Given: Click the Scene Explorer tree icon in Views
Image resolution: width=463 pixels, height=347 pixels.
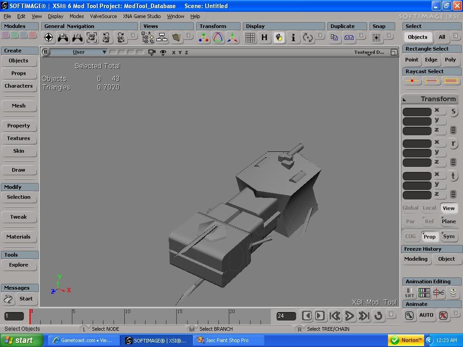Looking at the screenshot, I should (x=147, y=38).
